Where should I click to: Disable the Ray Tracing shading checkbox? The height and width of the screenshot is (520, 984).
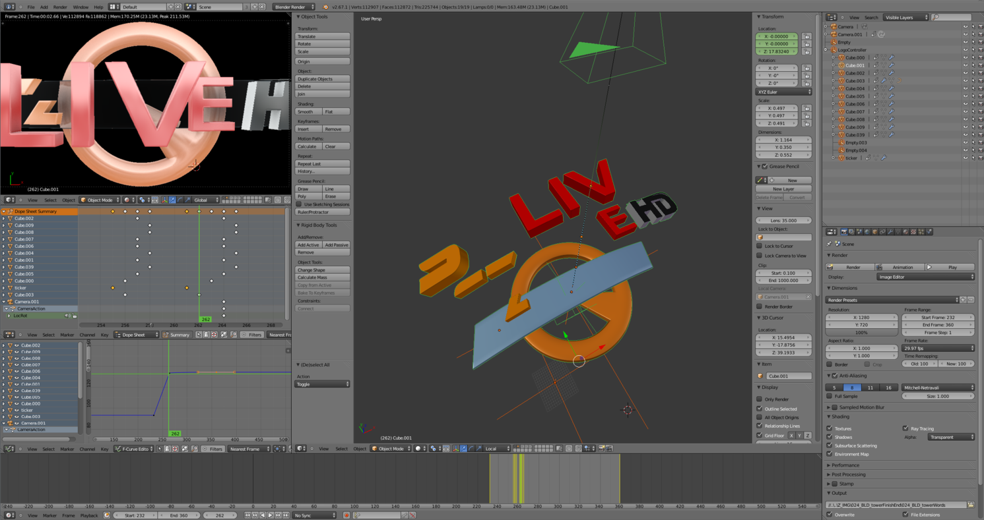click(905, 428)
